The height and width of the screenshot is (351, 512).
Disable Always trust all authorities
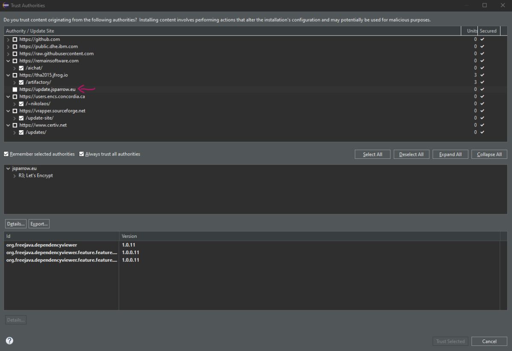point(81,154)
